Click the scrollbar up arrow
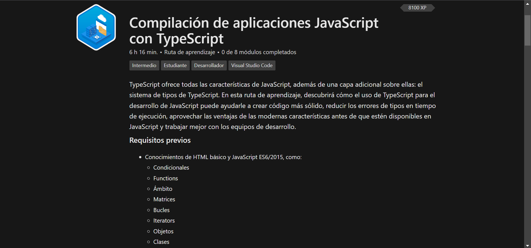The image size is (531, 248). (x=527, y=4)
